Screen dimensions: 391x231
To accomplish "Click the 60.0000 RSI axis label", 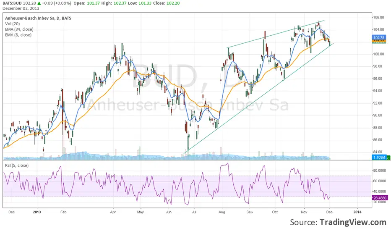I will point(380,181).
